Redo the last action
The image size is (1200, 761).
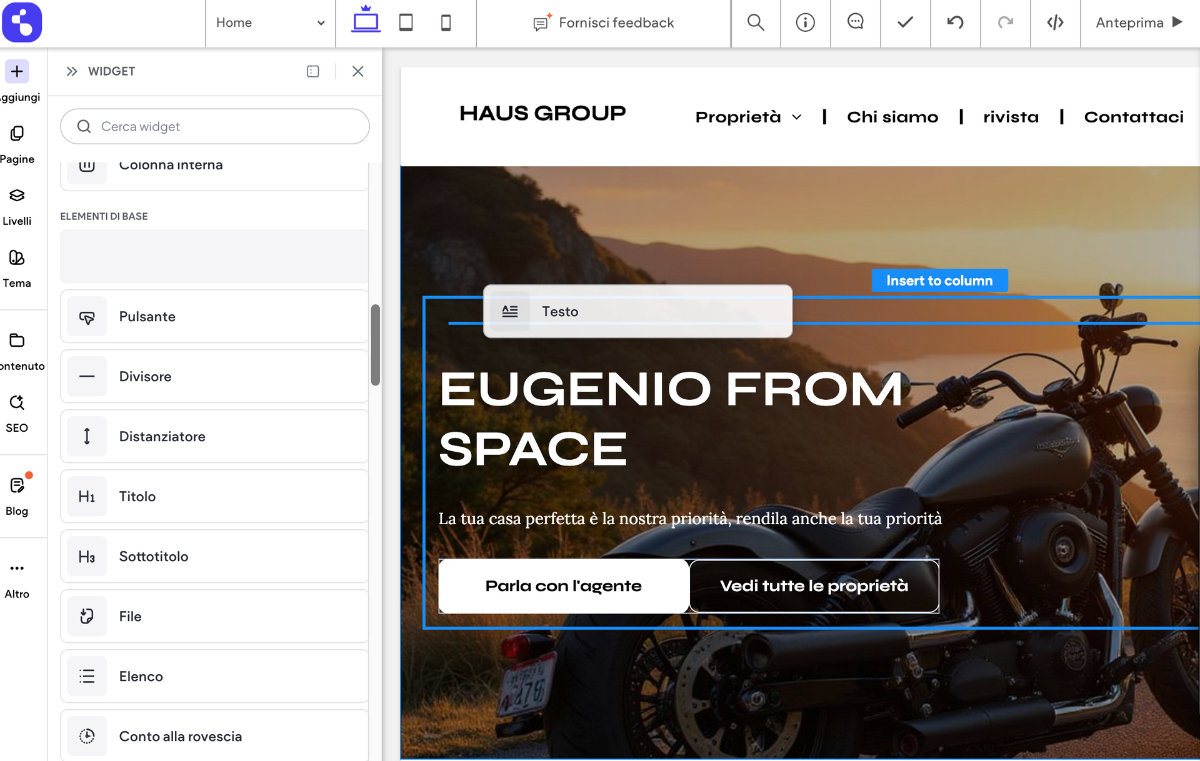[x=1005, y=23]
